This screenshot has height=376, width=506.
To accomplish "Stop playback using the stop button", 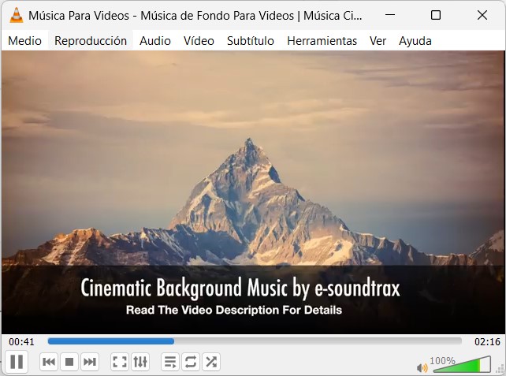I will (69, 362).
